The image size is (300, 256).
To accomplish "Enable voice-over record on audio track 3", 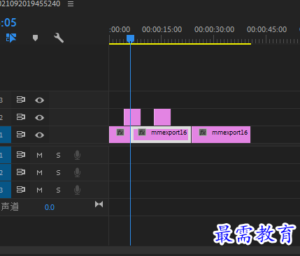I will pyautogui.click(x=77, y=190).
